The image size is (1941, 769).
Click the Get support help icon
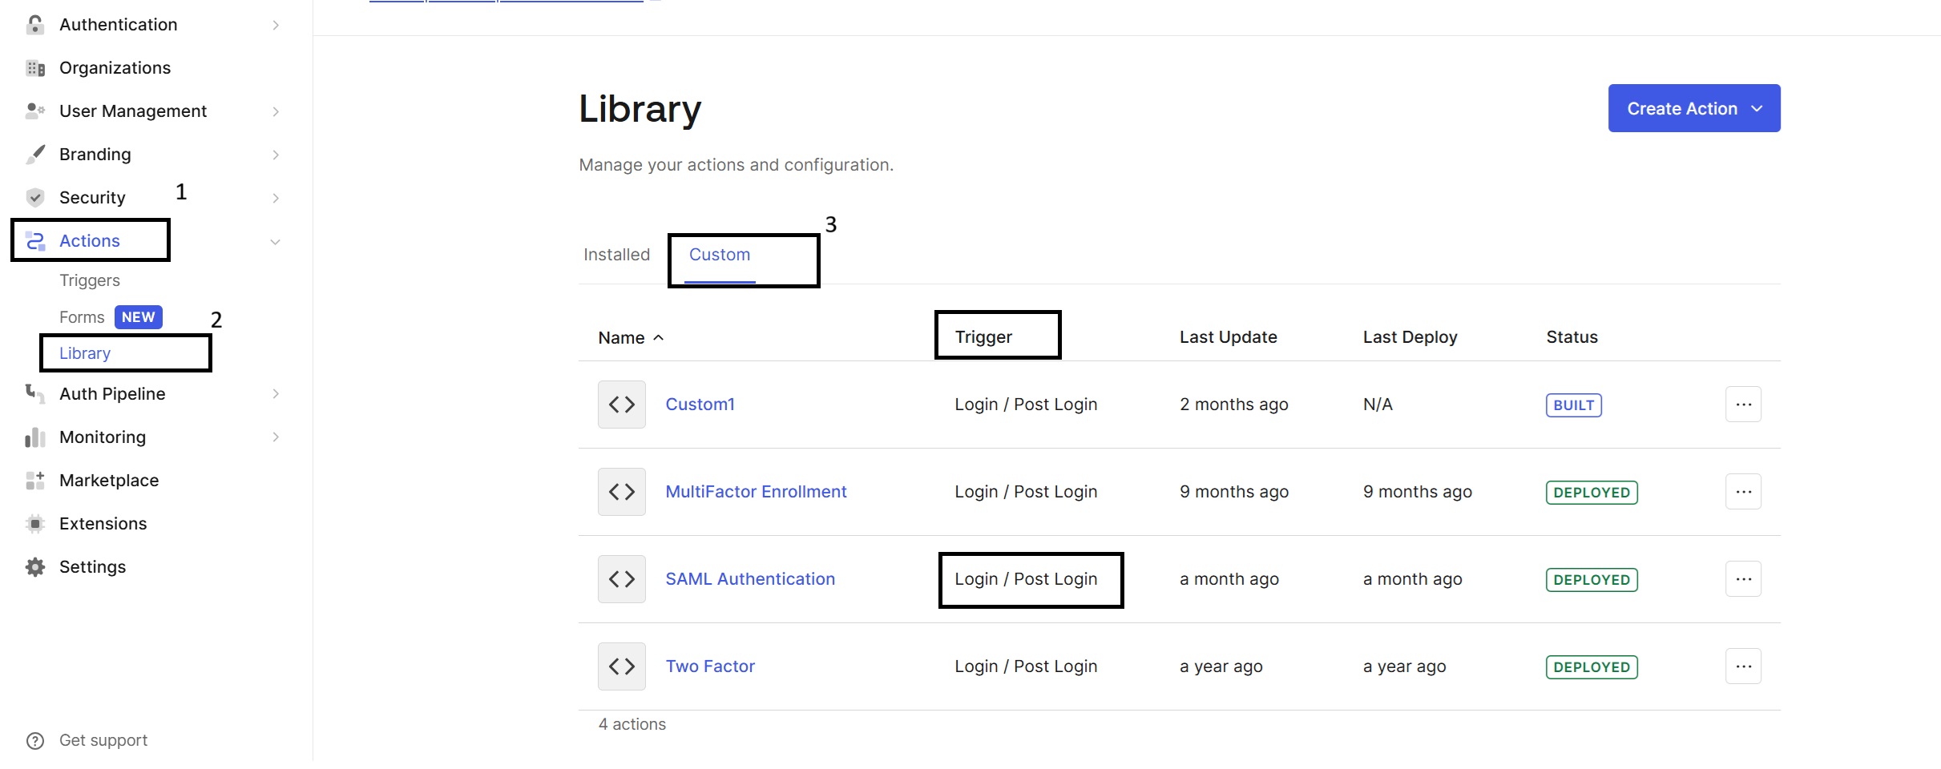(35, 741)
